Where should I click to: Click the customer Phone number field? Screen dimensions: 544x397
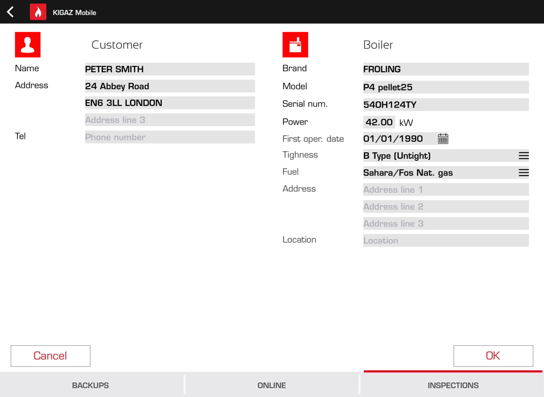[x=170, y=137]
